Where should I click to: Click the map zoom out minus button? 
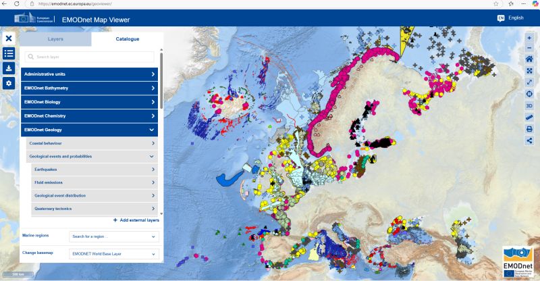pos(529,49)
